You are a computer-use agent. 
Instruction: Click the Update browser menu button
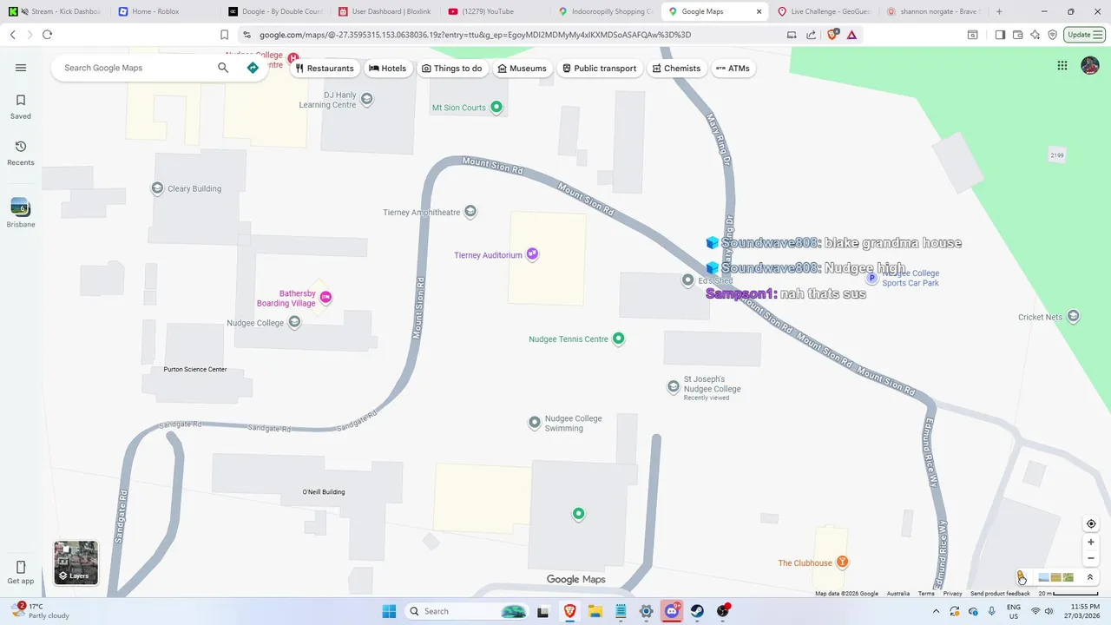(1084, 35)
